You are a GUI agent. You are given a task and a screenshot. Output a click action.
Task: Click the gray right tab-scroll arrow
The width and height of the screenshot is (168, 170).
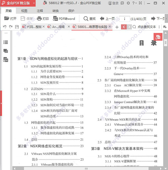(x=129, y=27)
